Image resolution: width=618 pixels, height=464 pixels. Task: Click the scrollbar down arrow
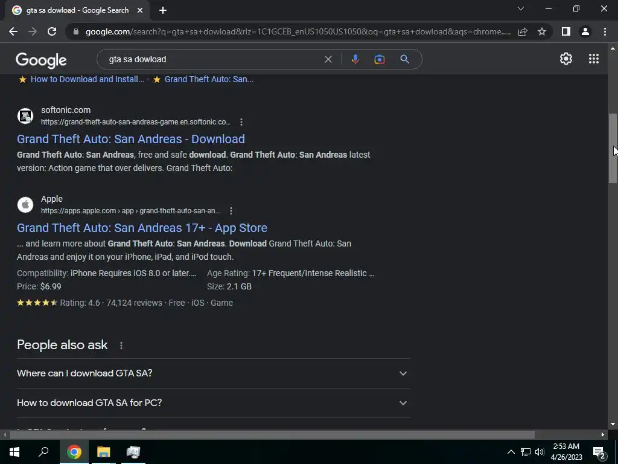click(613, 425)
